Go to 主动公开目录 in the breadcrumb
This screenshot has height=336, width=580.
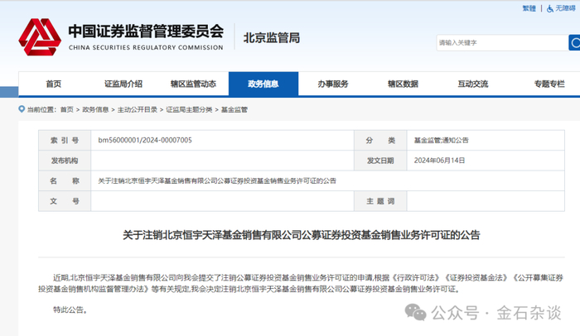(x=138, y=109)
